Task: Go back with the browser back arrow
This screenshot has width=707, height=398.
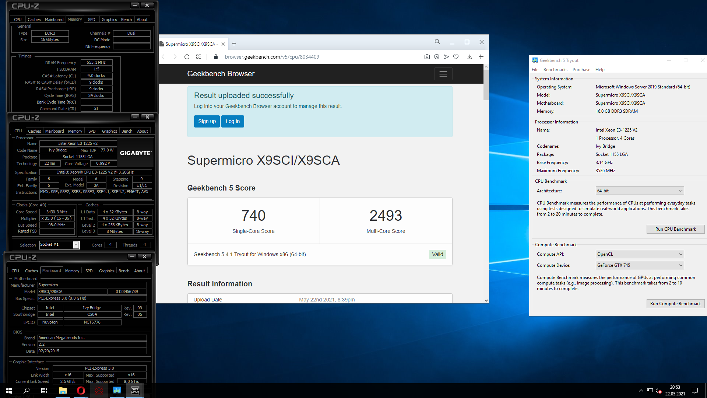Action: coord(163,57)
